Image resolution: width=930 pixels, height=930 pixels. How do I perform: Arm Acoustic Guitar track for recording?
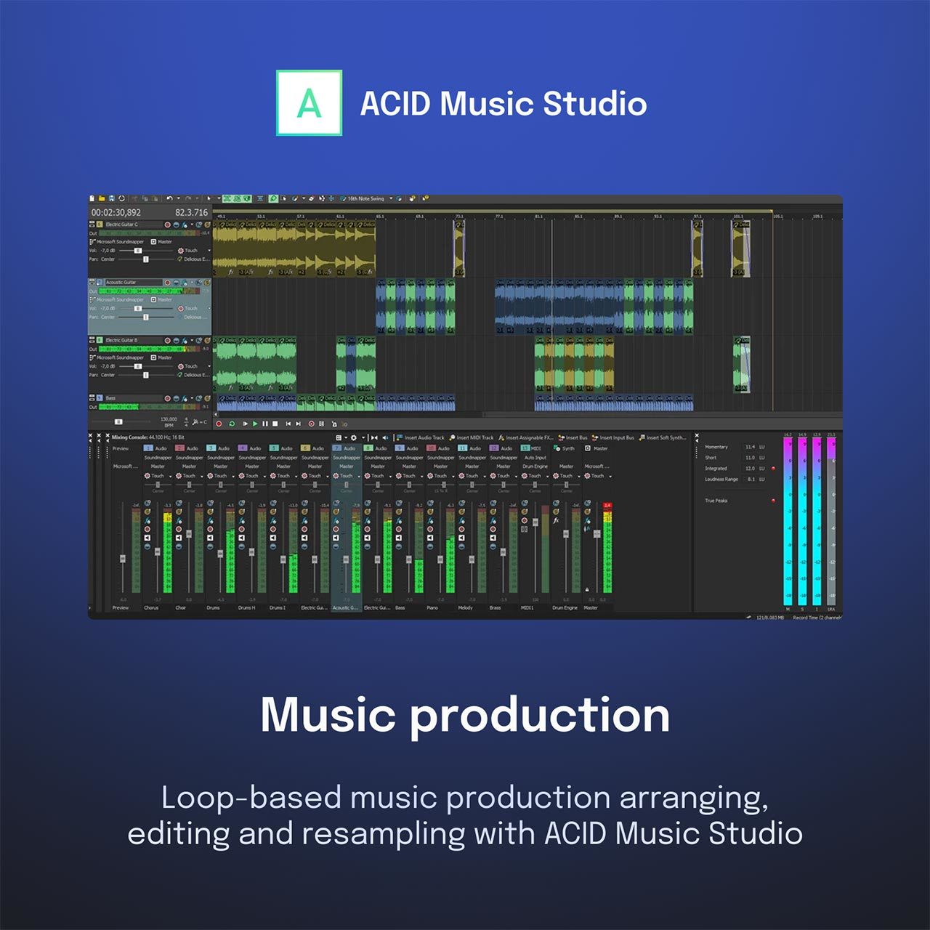[x=168, y=283]
